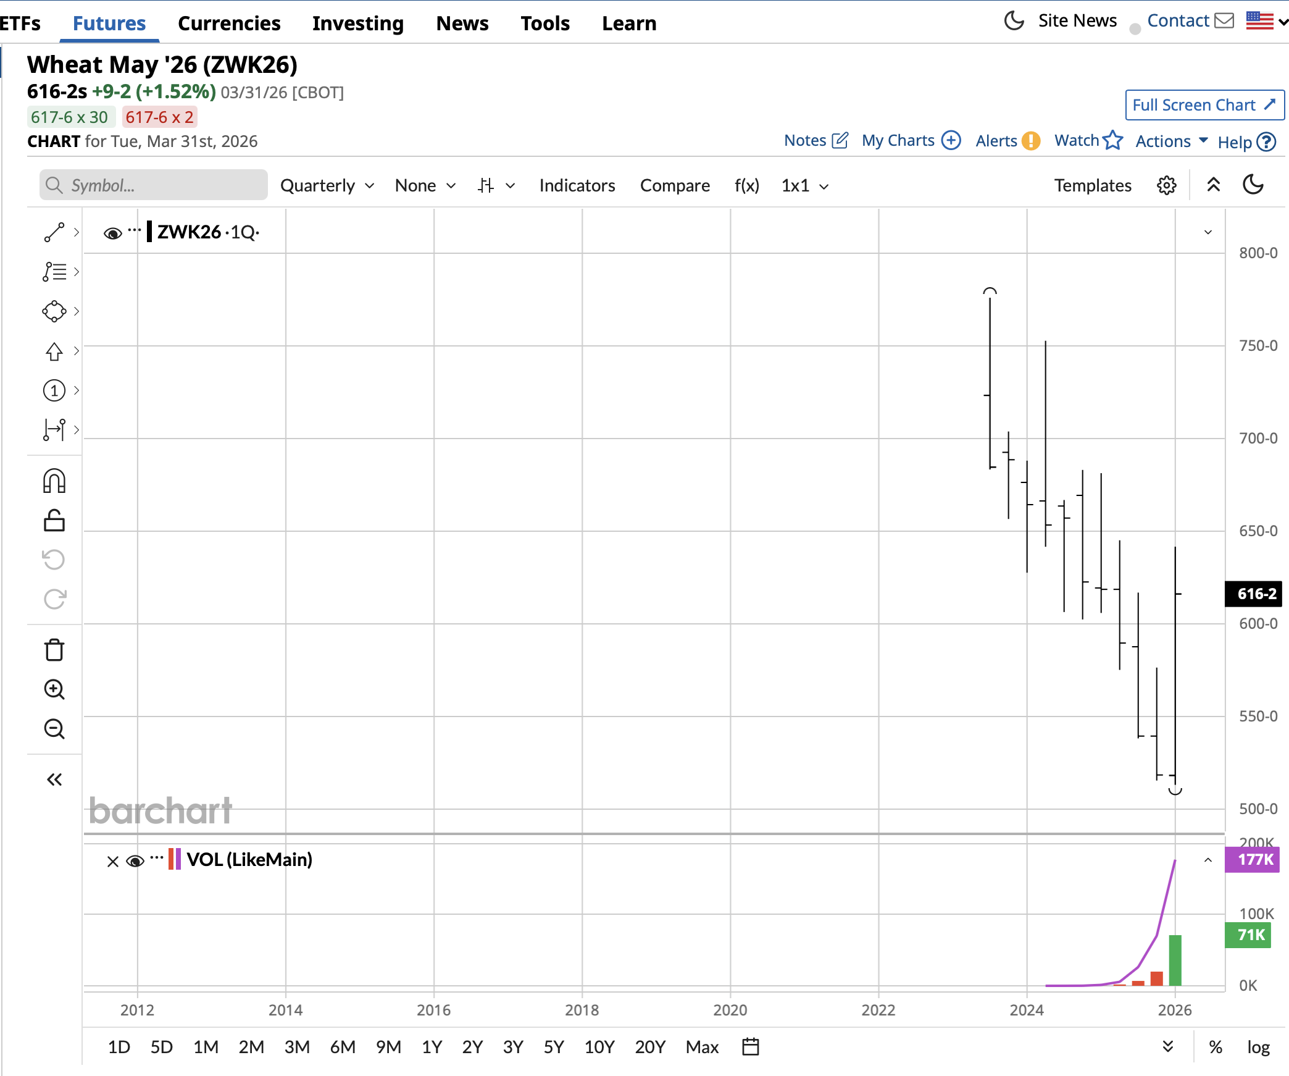The width and height of the screenshot is (1289, 1076).
Task: Open the Currencies menu
Action: tap(229, 23)
